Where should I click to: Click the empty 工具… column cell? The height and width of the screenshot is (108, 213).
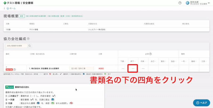point(204,69)
